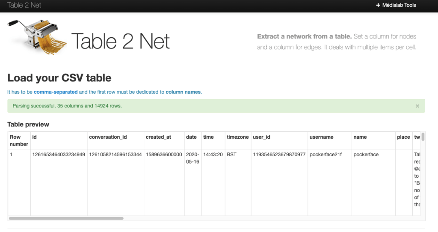
Task: Click the Extract a network from a table tagline
Action: (305, 36)
